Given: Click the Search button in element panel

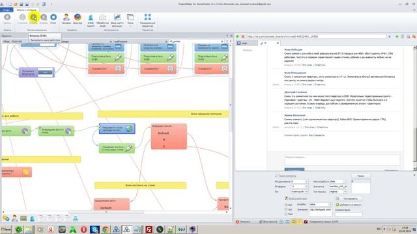Looking at the screenshot, I should (360, 176).
